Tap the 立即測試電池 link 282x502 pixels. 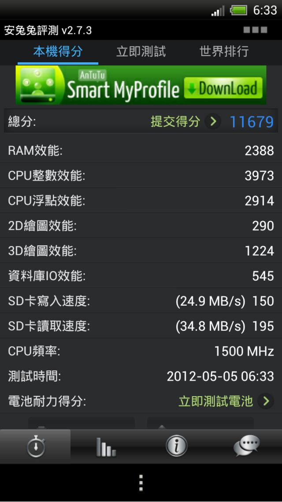(x=215, y=401)
